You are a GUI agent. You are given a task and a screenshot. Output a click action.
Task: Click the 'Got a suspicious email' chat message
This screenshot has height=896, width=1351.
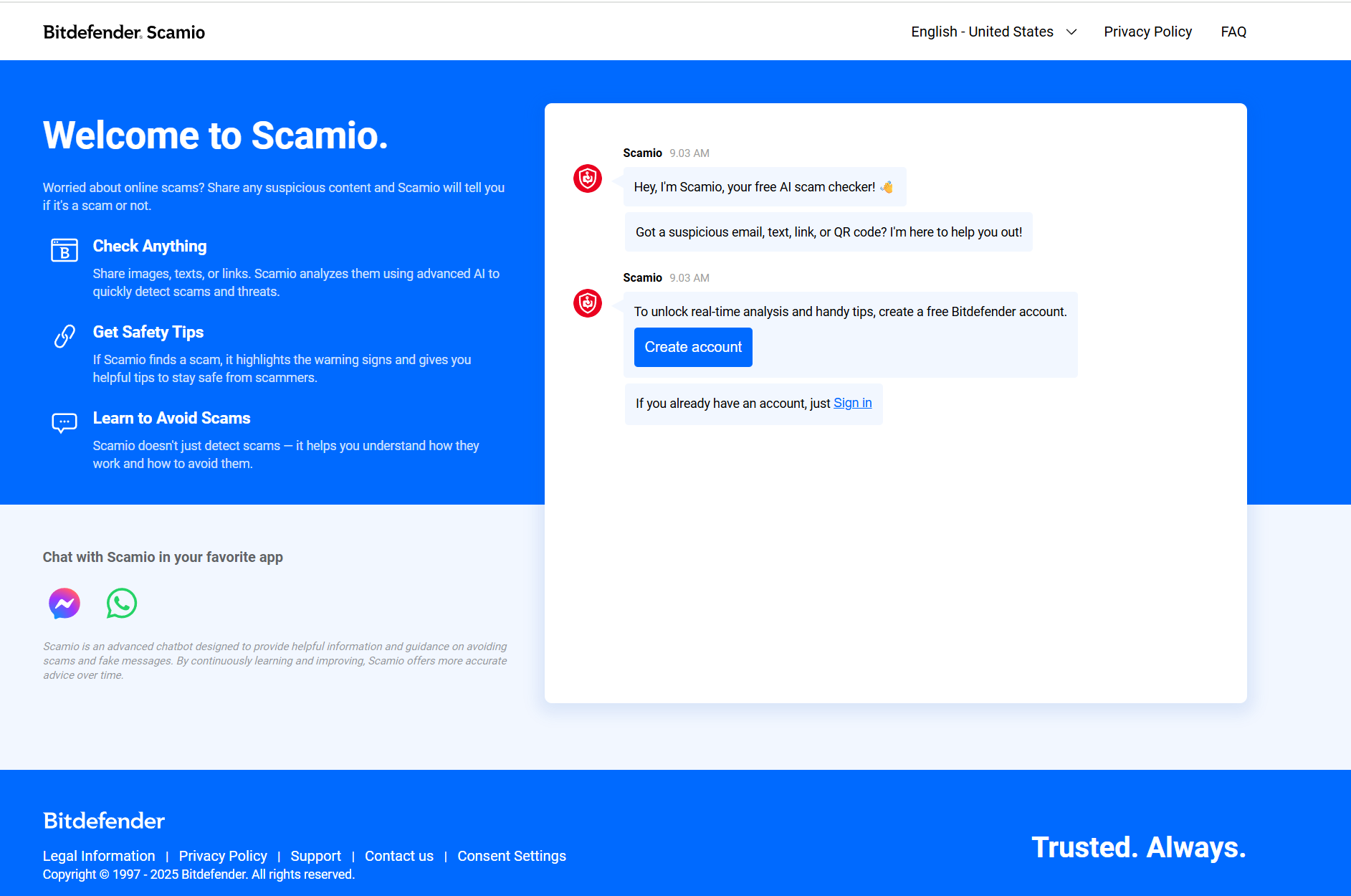(829, 232)
